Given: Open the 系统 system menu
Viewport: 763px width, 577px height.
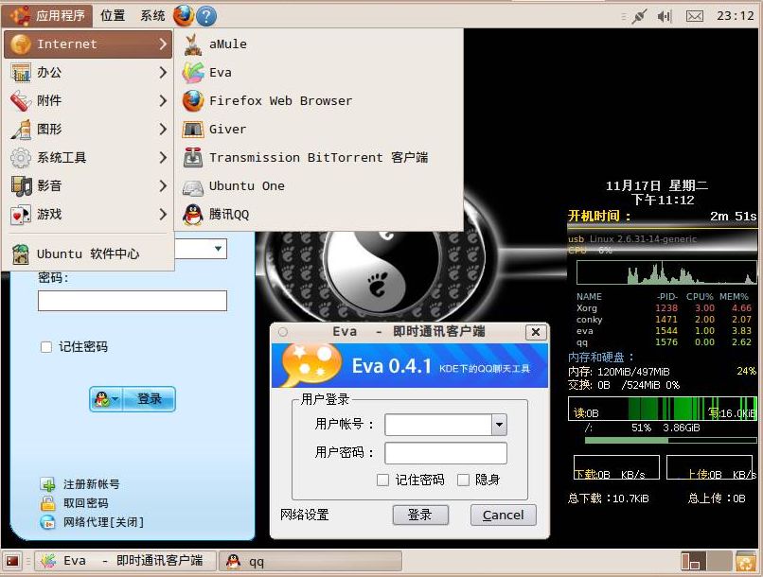Looking at the screenshot, I should click(152, 16).
